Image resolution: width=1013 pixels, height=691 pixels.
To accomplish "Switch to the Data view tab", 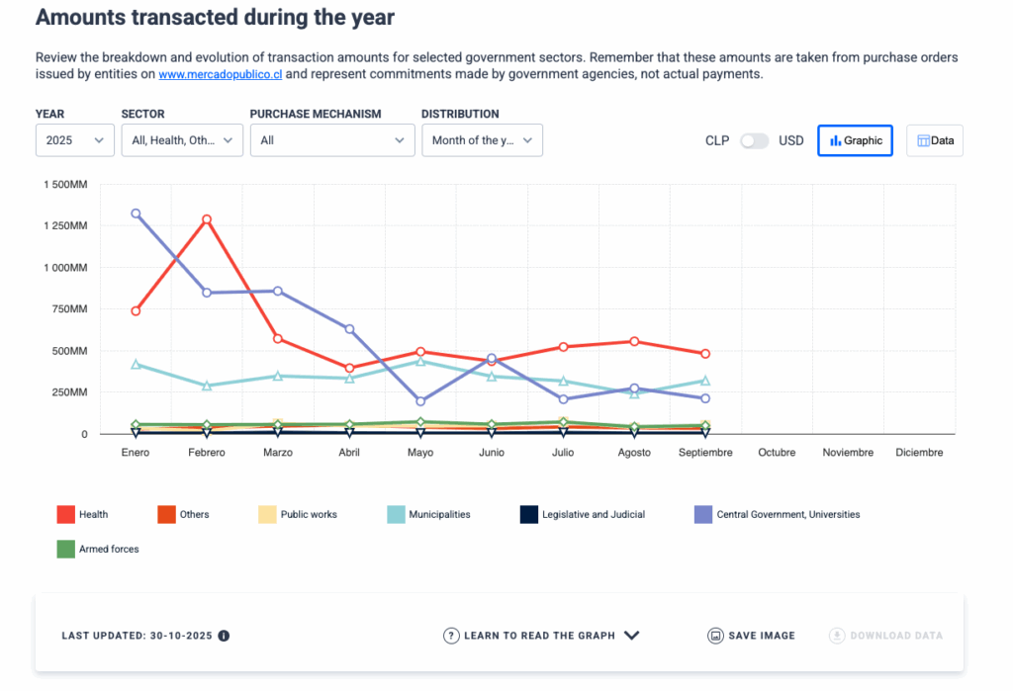I will (934, 140).
